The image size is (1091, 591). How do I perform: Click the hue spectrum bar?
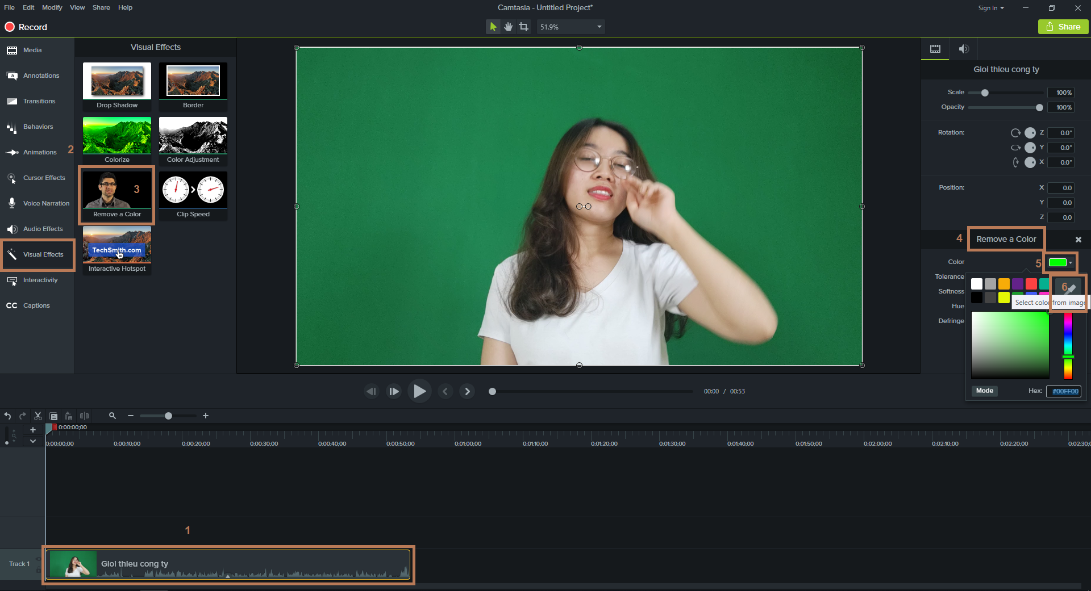1068,345
